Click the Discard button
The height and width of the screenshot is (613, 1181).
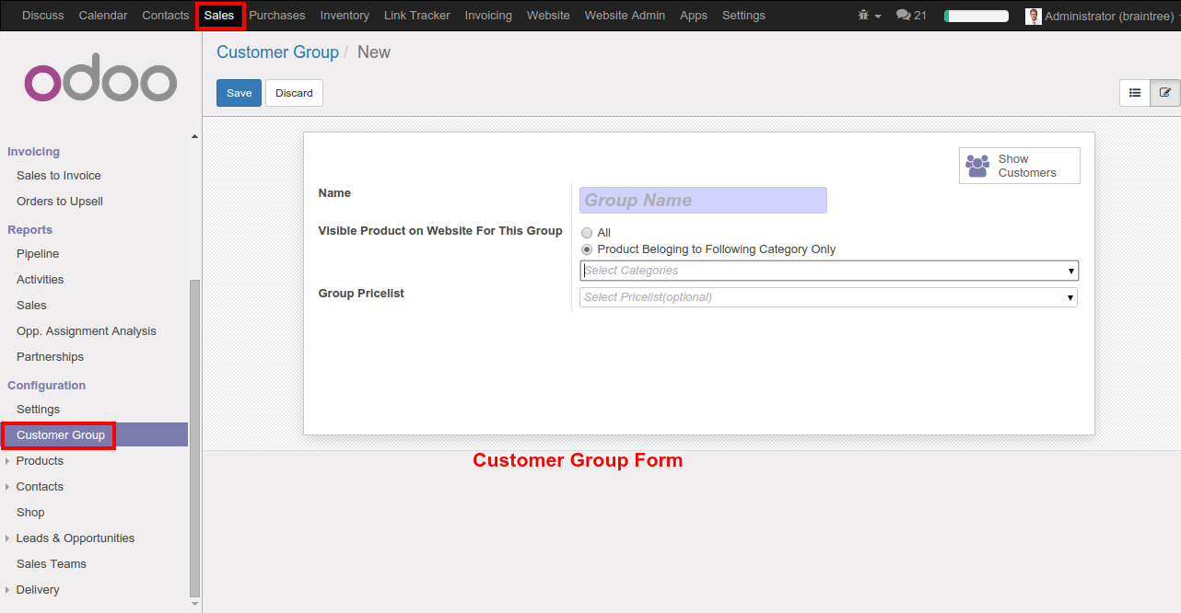pyautogui.click(x=294, y=92)
